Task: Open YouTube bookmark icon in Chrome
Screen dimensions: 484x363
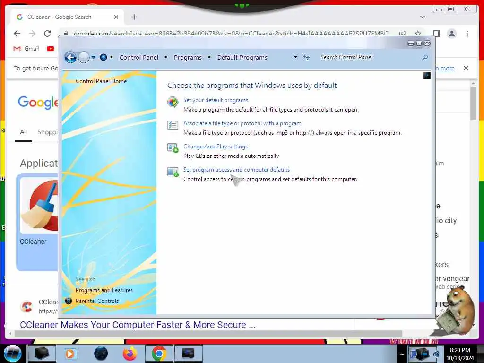Action: click(x=50, y=49)
